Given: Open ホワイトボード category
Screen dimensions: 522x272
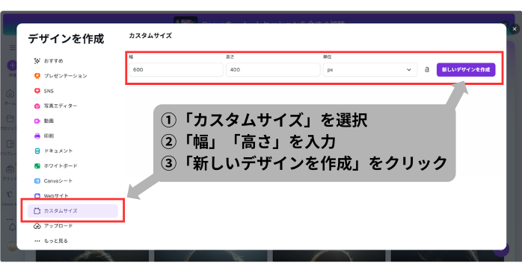Looking at the screenshot, I should coord(73,166).
